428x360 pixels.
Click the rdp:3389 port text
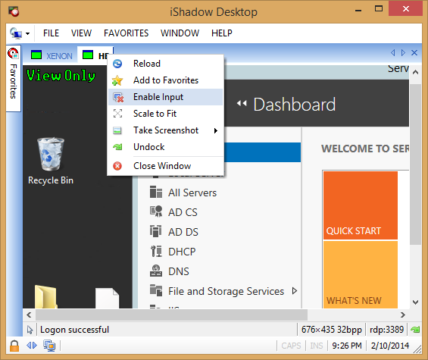click(x=386, y=330)
